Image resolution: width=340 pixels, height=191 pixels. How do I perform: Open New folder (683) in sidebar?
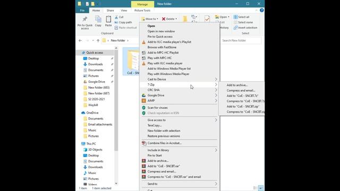99,88
